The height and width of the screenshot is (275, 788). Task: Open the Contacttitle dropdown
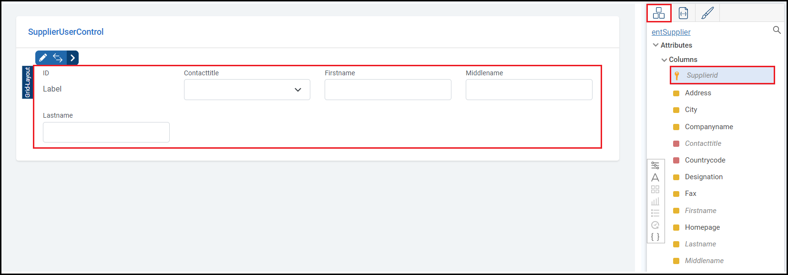pos(247,90)
